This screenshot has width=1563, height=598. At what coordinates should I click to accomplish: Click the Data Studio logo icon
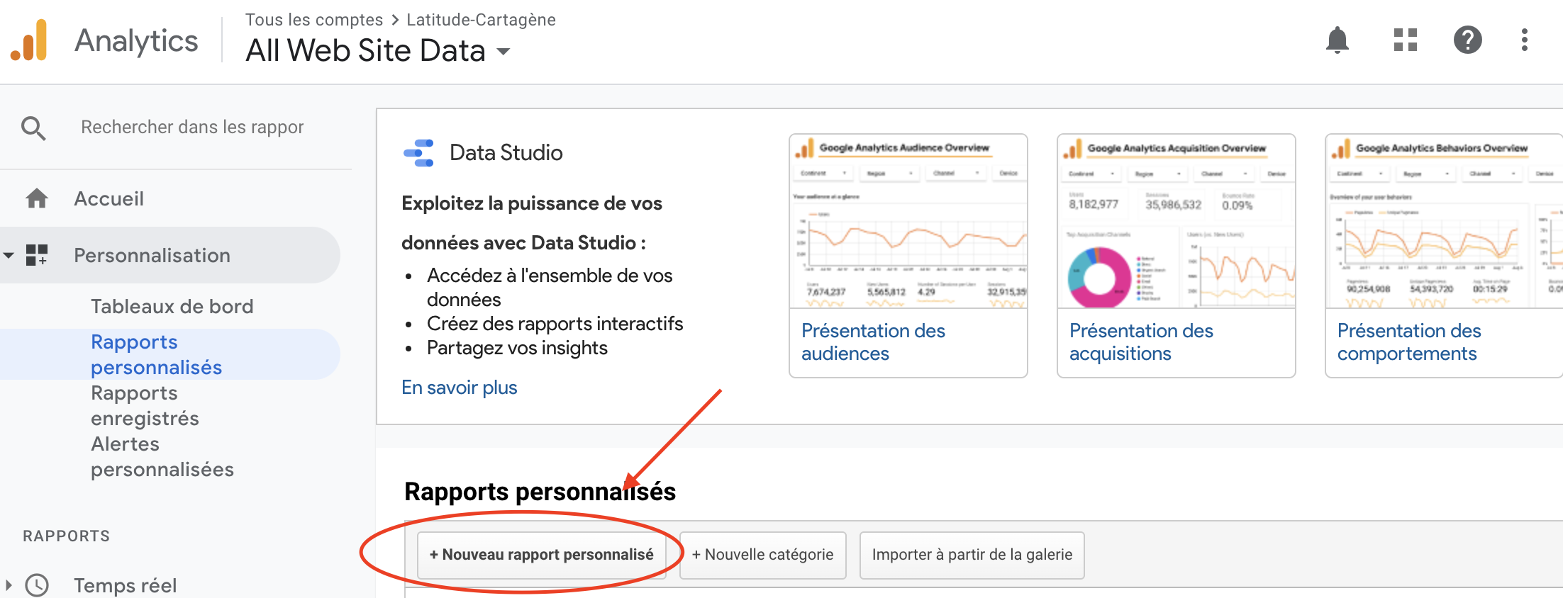[418, 153]
